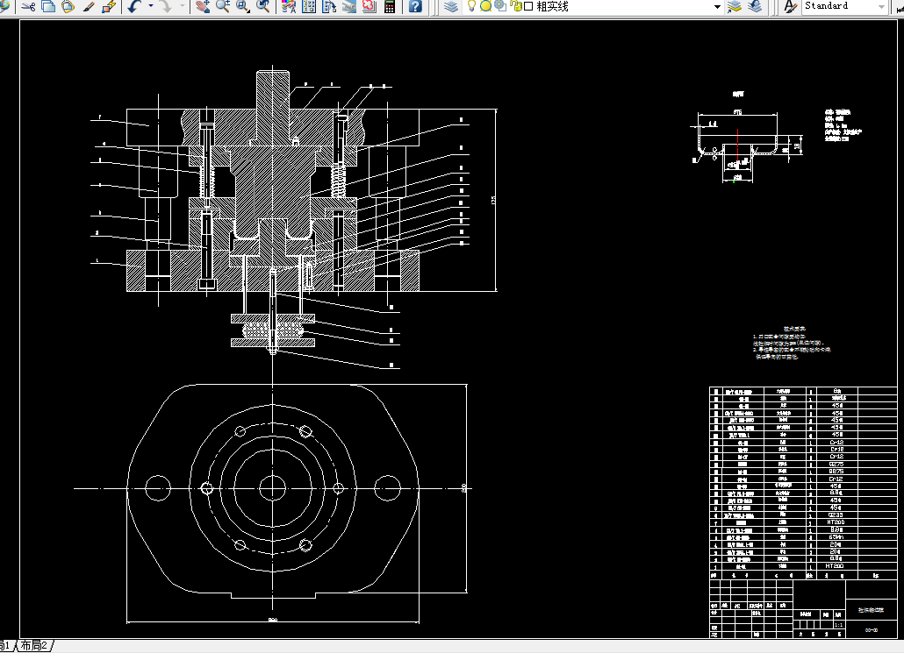This screenshot has height=653, width=904.
Task: Select the center hole circle in plan view
Action: [x=273, y=488]
